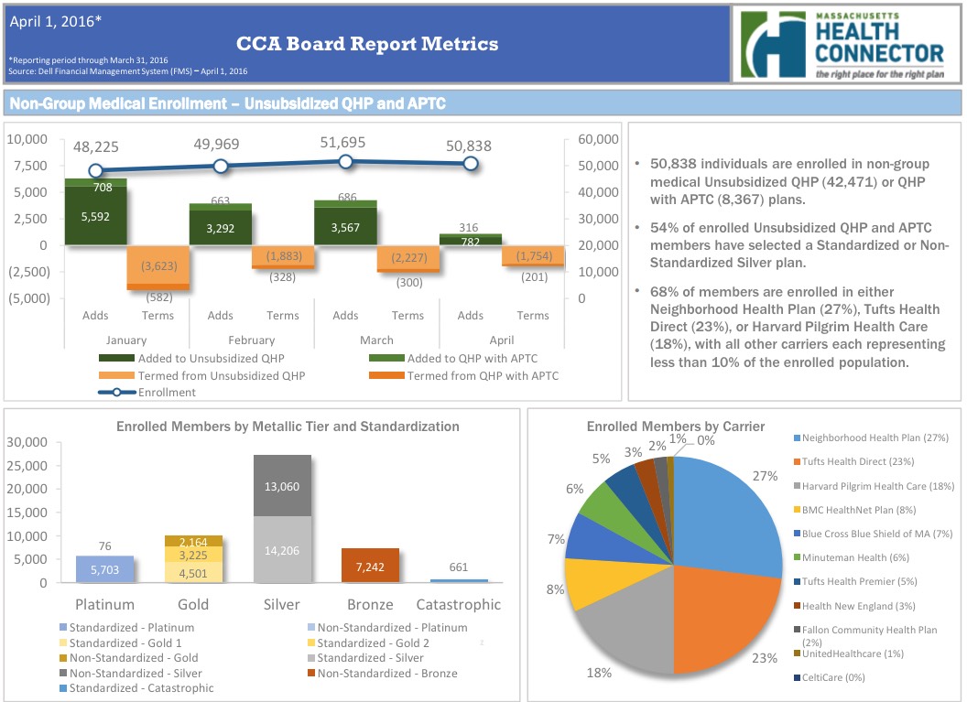Click the Massachusetts Health Connector logo
Image resolution: width=967 pixels, height=702 pixels.
pyautogui.click(x=844, y=44)
